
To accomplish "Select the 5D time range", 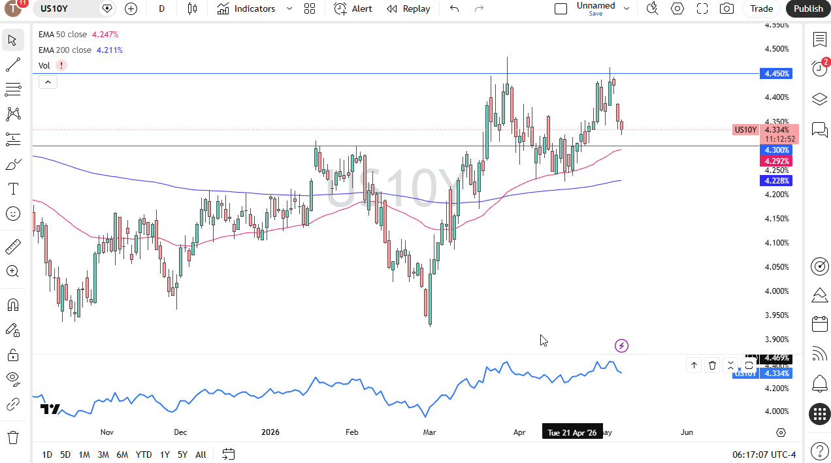I will [65, 455].
